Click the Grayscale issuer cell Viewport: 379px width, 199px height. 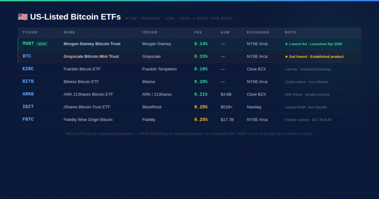pos(151,56)
